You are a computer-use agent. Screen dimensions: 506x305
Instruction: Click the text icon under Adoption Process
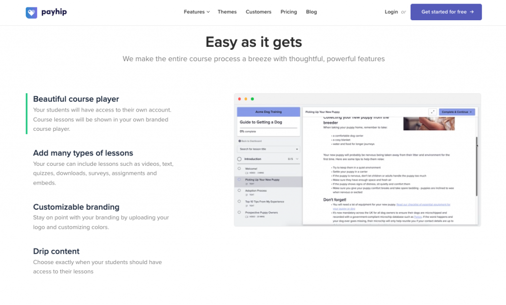pos(247,194)
